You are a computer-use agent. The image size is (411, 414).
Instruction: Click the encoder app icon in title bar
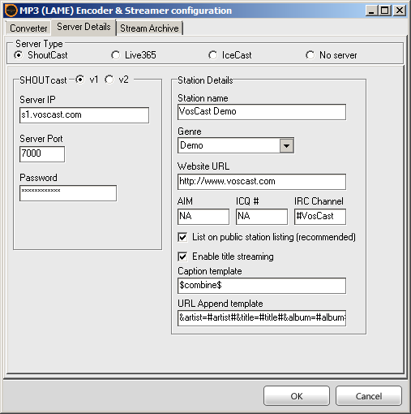11,11
